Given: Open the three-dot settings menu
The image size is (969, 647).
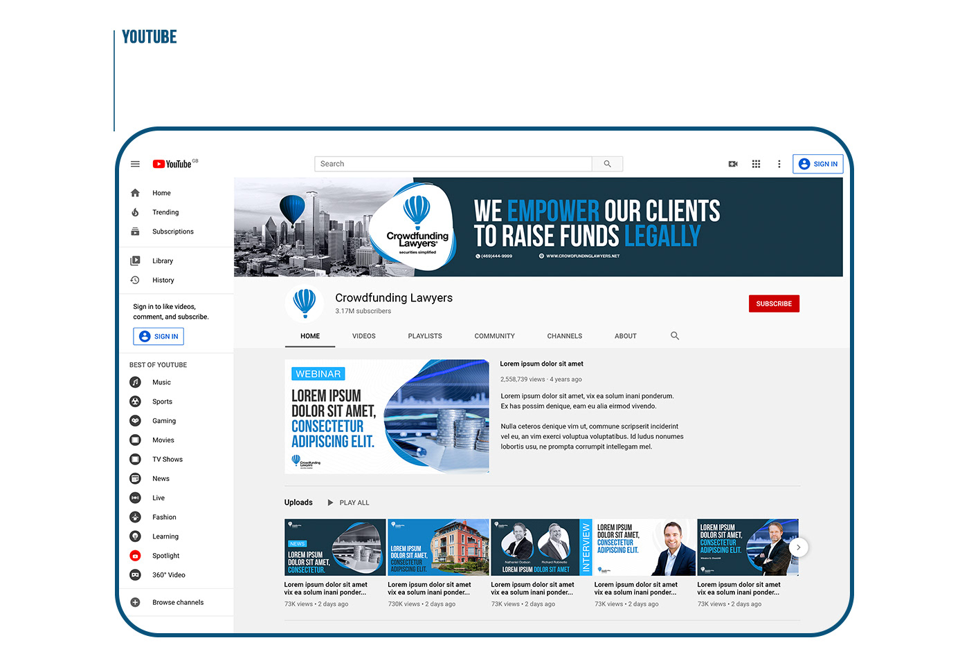Looking at the screenshot, I should tap(779, 164).
